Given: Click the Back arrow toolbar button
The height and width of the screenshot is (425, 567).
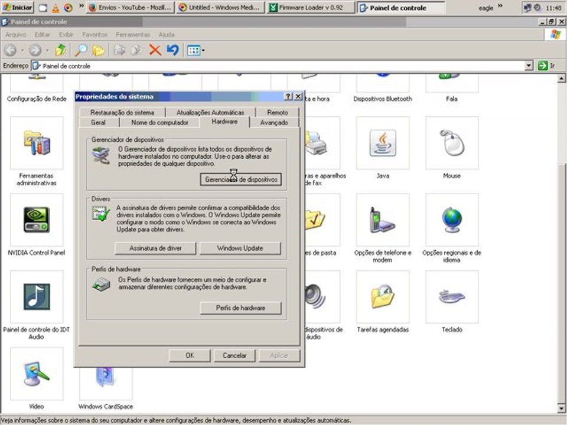Looking at the screenshot, I should click(11, 50).
